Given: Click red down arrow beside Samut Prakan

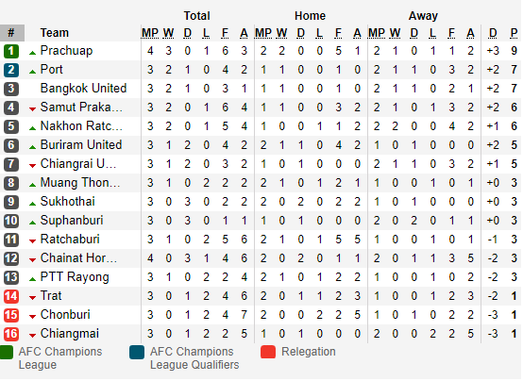Looking at the screenshot, I should (x=32, y=109).
